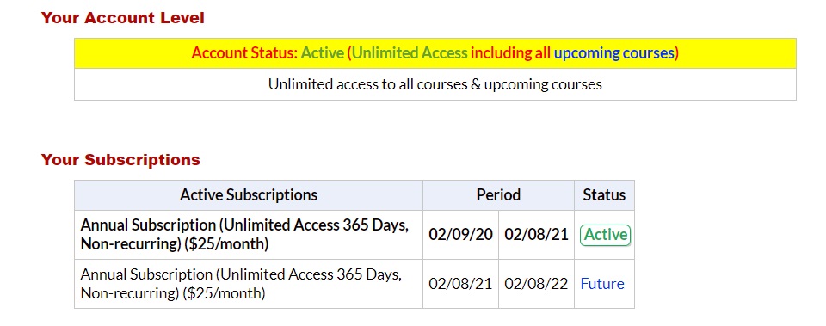Screen dimensions: 826x326
Task: Click the green Active status badge
Action: point(605,235)
